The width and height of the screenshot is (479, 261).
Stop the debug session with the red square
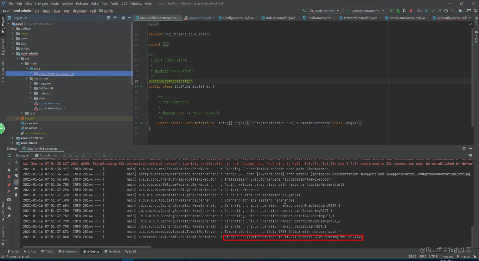(x=9, y=177)
